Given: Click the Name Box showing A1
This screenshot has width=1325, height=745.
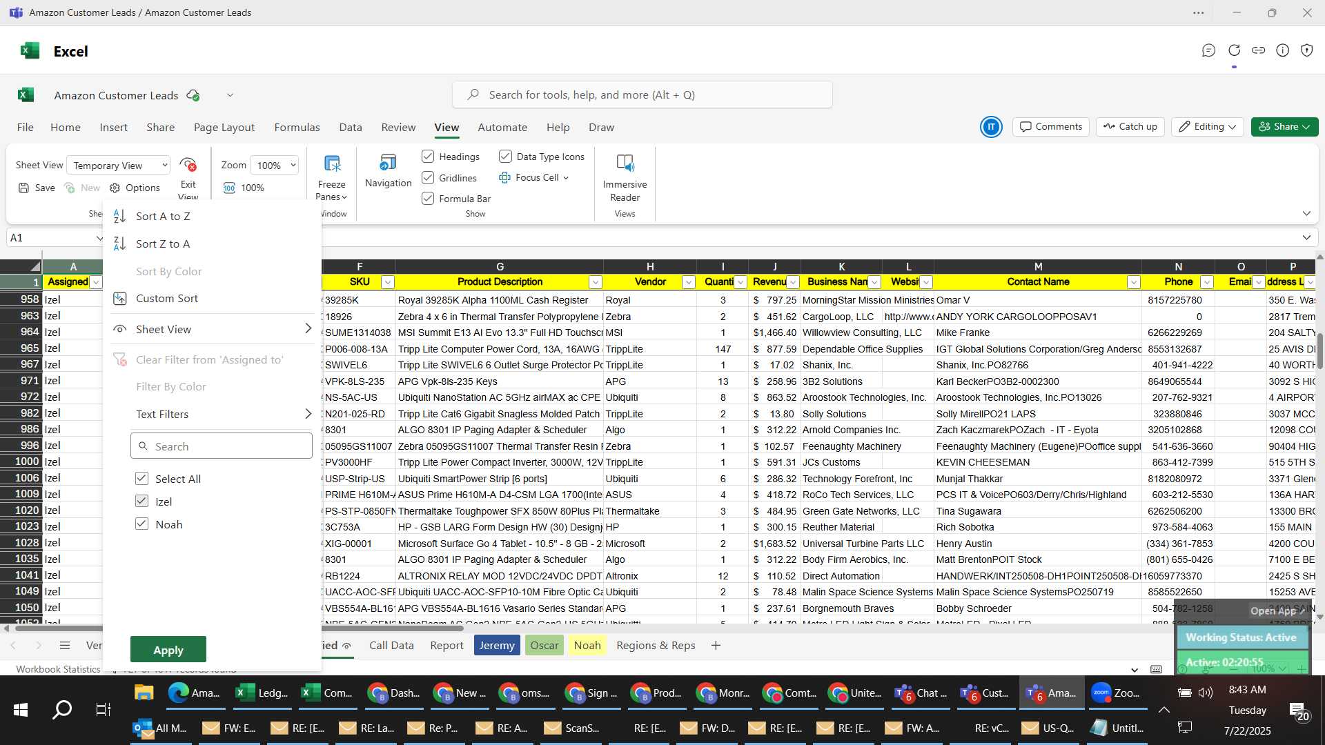Looking at the screenshot, I should tap(50, 238).
